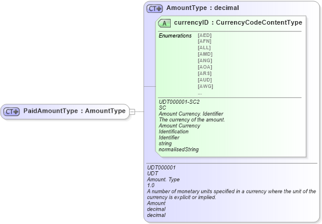Click the 'string' annotation line

(165, 144)
